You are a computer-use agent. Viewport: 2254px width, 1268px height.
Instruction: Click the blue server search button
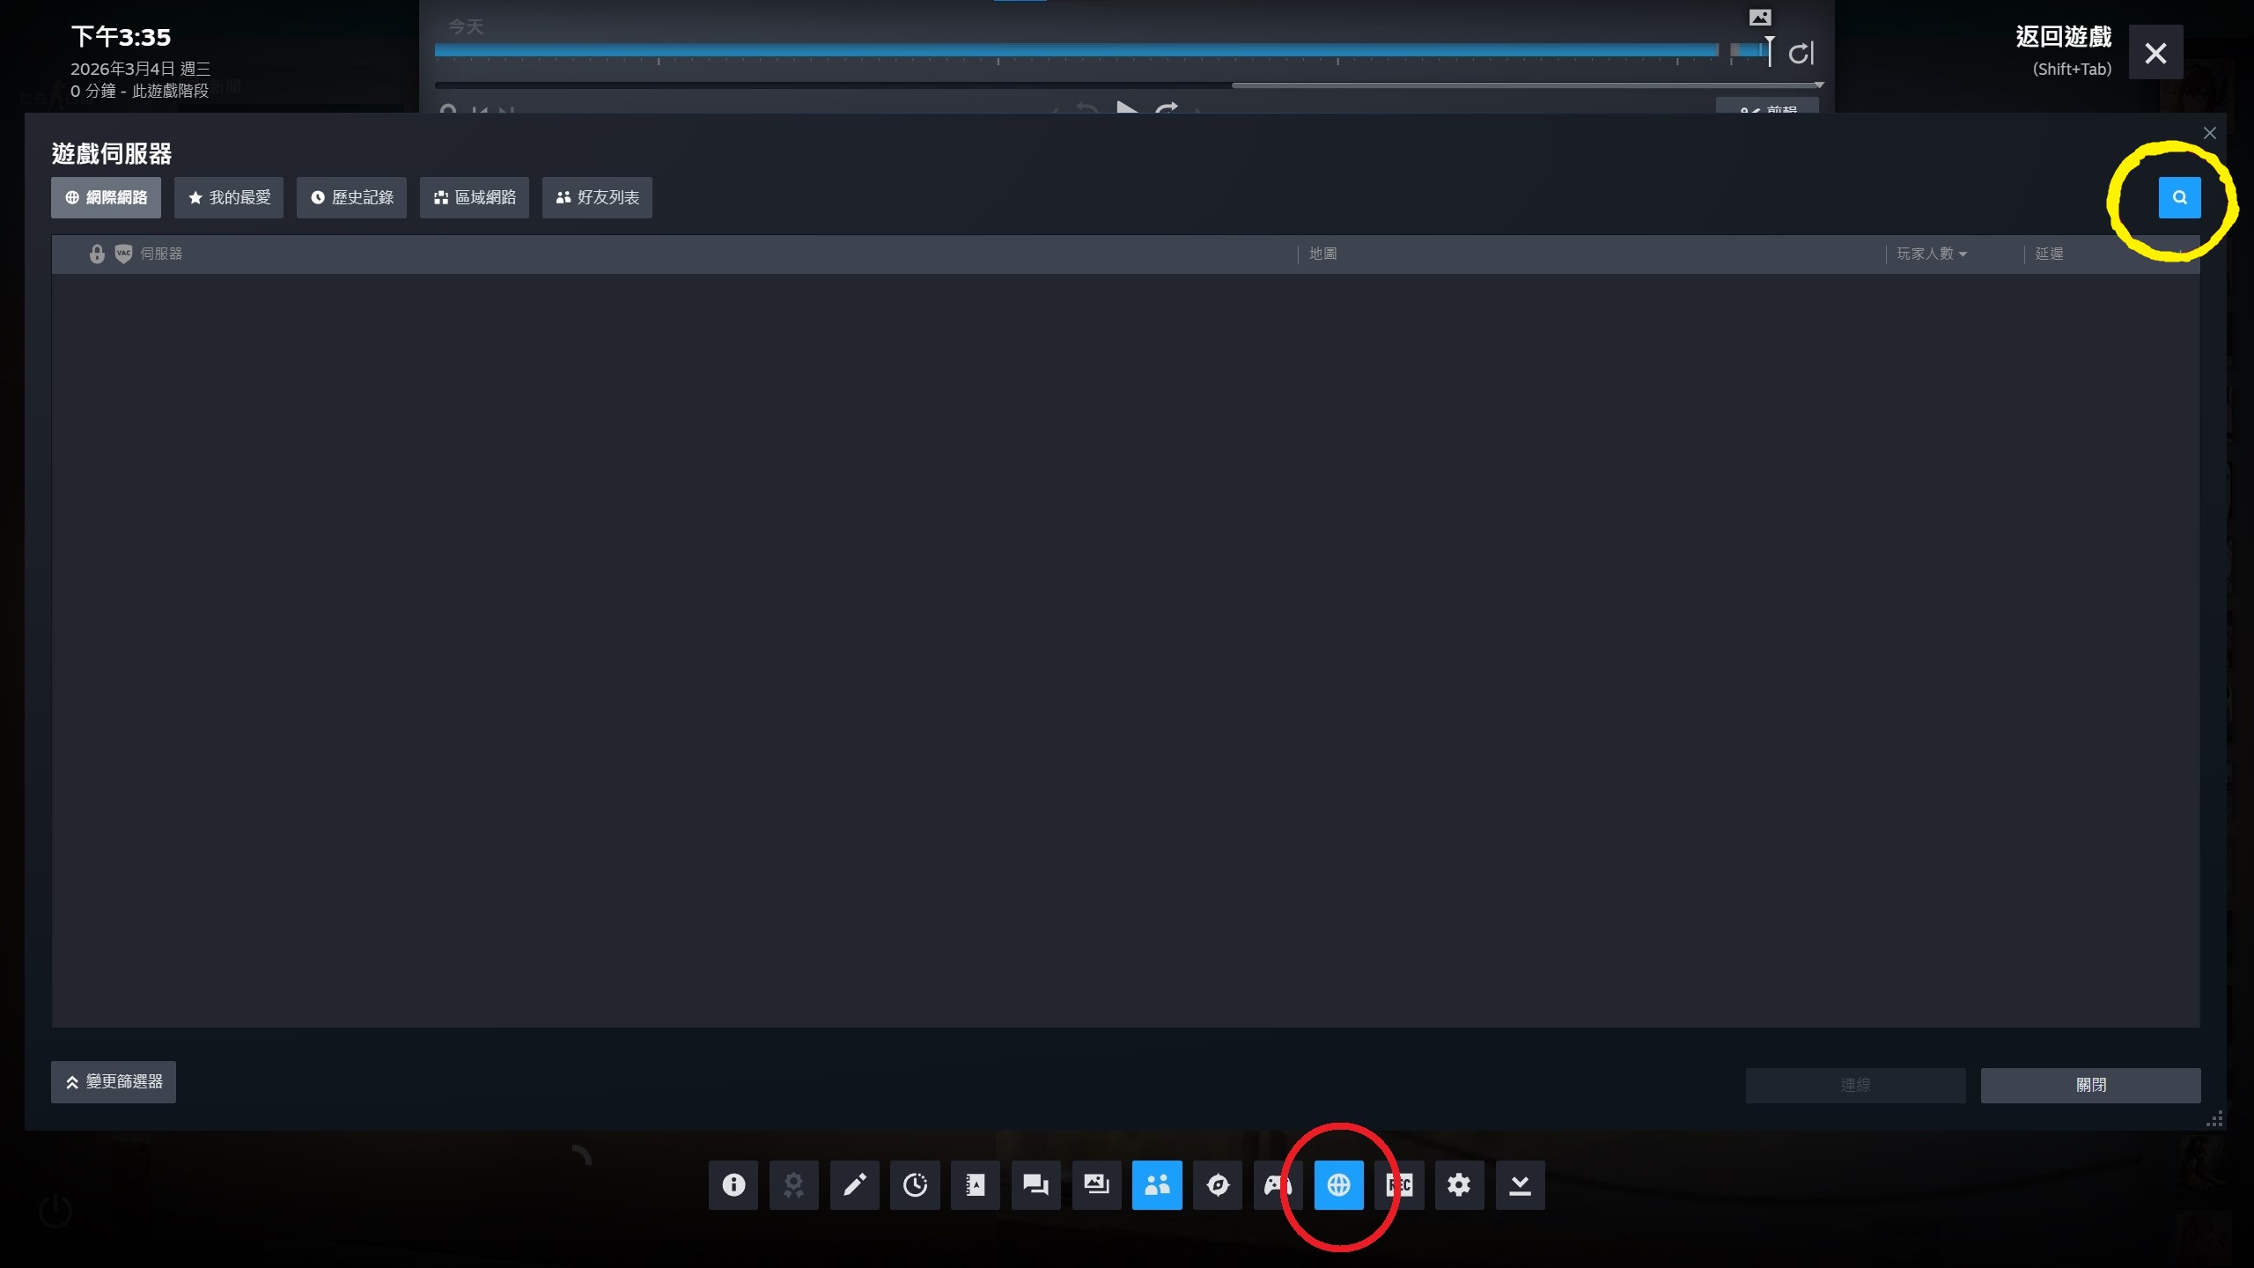tap(2179, 197)
